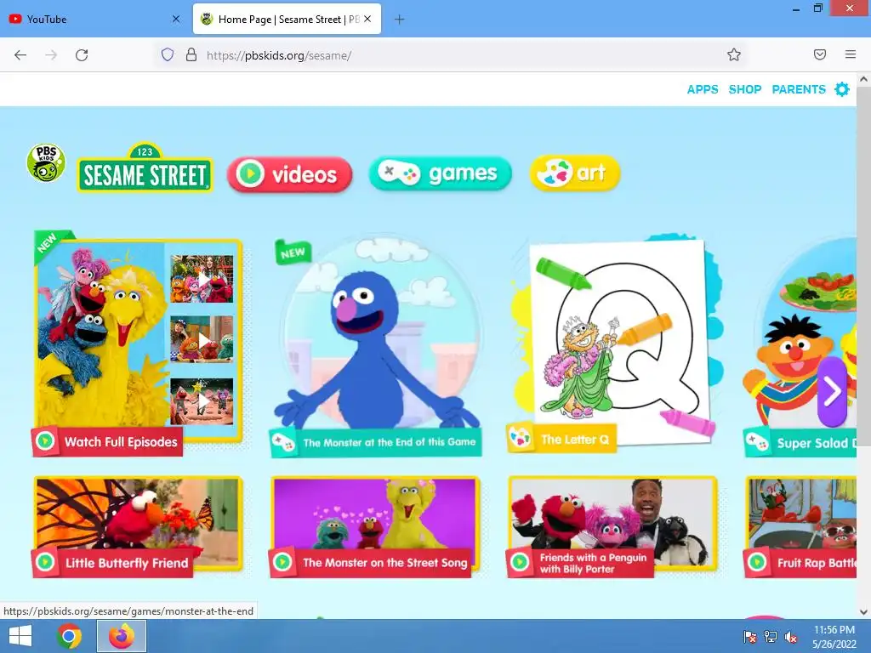Viewport: 871px width, 653px height.
Task: Play the middle episode thumbnail beside Big Bird
Action: pyautogui.click(x=202, y=339)
